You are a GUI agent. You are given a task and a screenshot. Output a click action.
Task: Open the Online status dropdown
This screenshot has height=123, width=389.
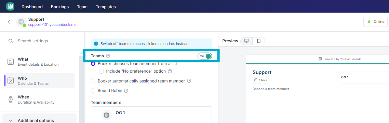point(375,22)
